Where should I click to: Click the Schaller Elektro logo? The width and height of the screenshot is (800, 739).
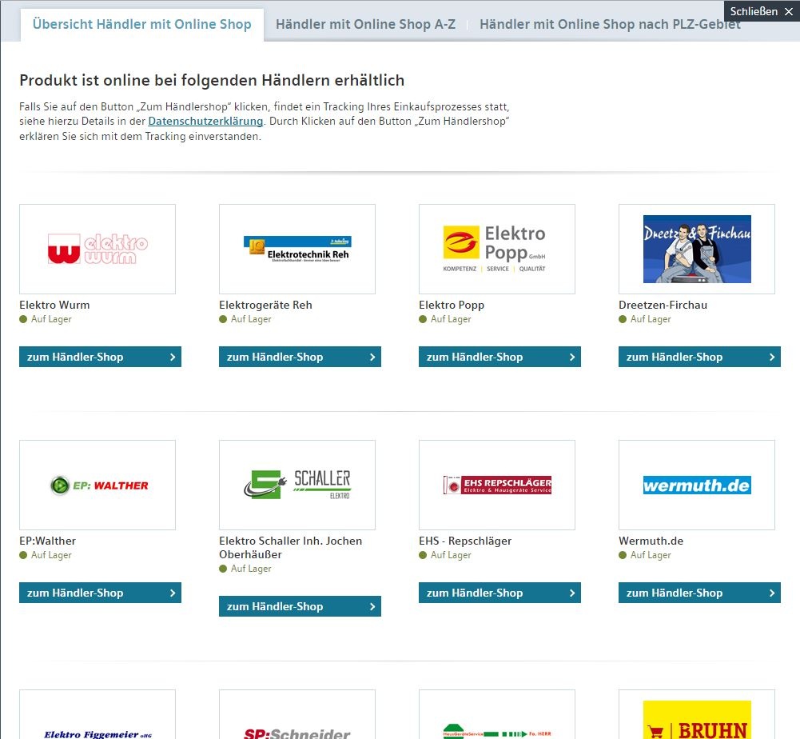pyautogui.click(x=297, y=485)
